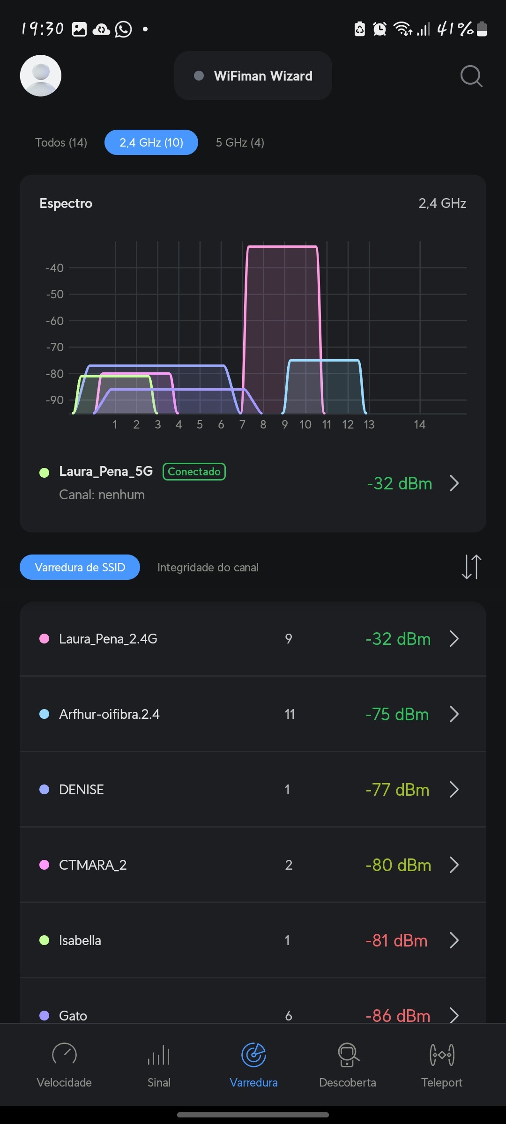Switch to Integridade do canal tab
Image resolution: width=506 pixels, height=1124 pixels.
(x=208, y=567)
